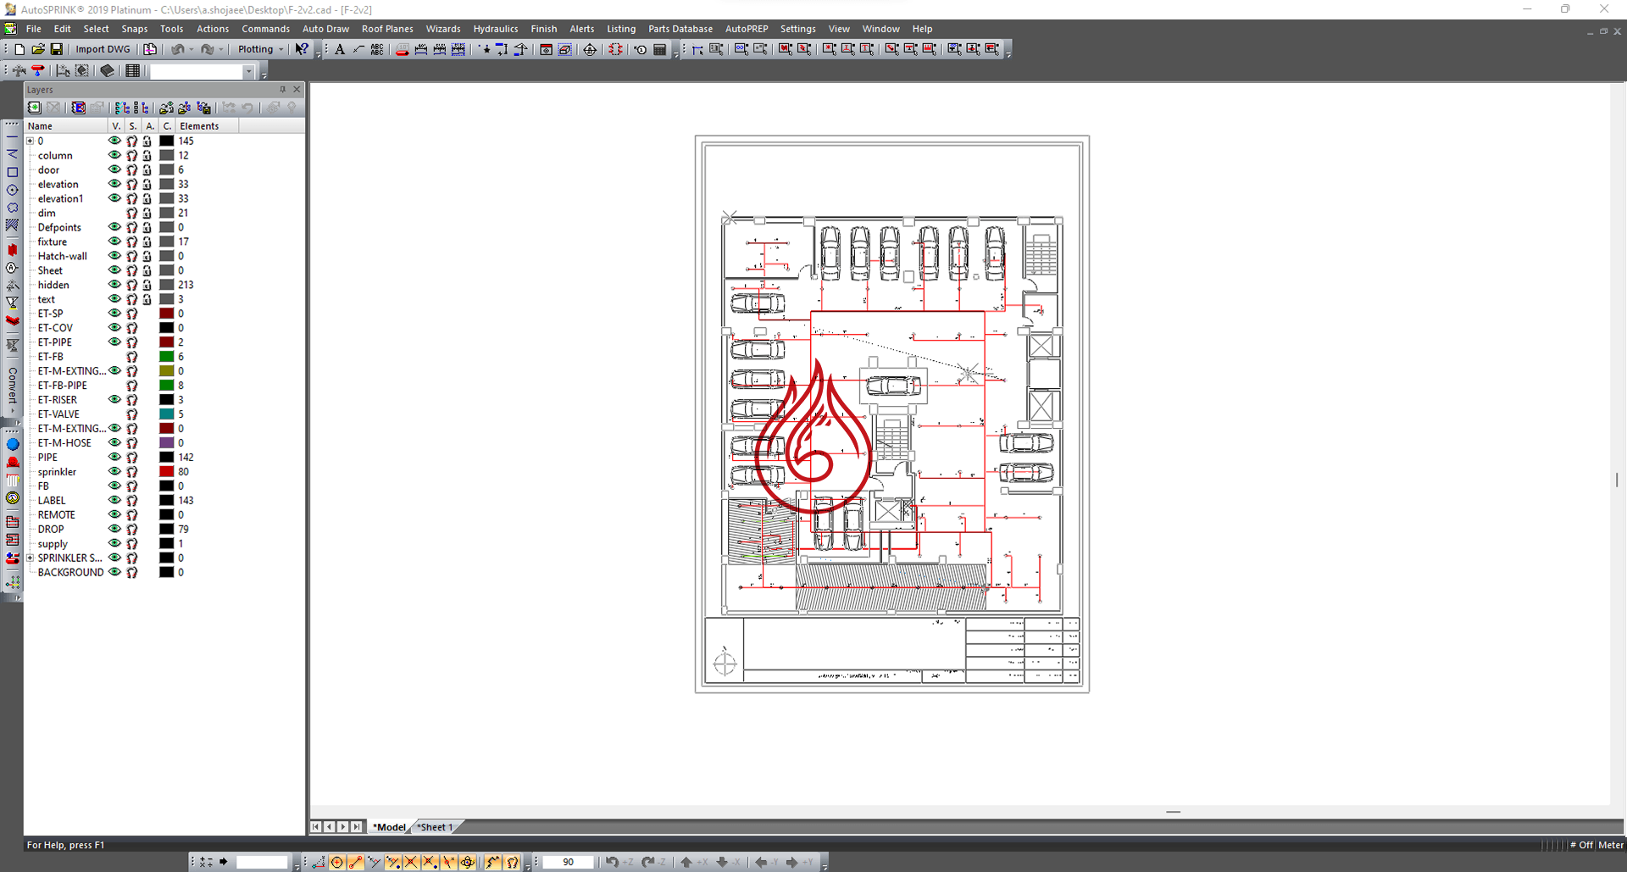Click the blue sphere icon in left toolbar
Screen dimensions: 1627x872
coord(13,444)
